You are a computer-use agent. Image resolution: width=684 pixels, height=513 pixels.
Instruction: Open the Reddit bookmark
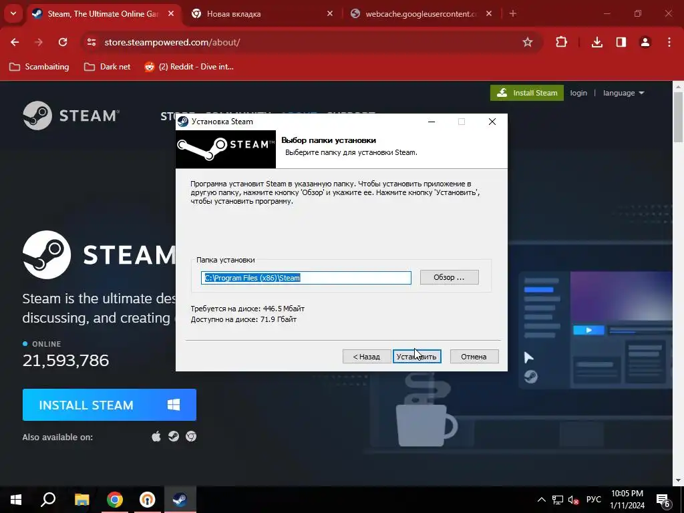click(189, 67)
